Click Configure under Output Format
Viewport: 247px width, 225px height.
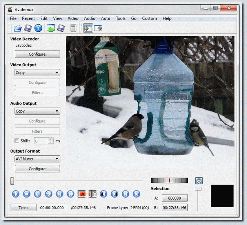tap(37, 169)
